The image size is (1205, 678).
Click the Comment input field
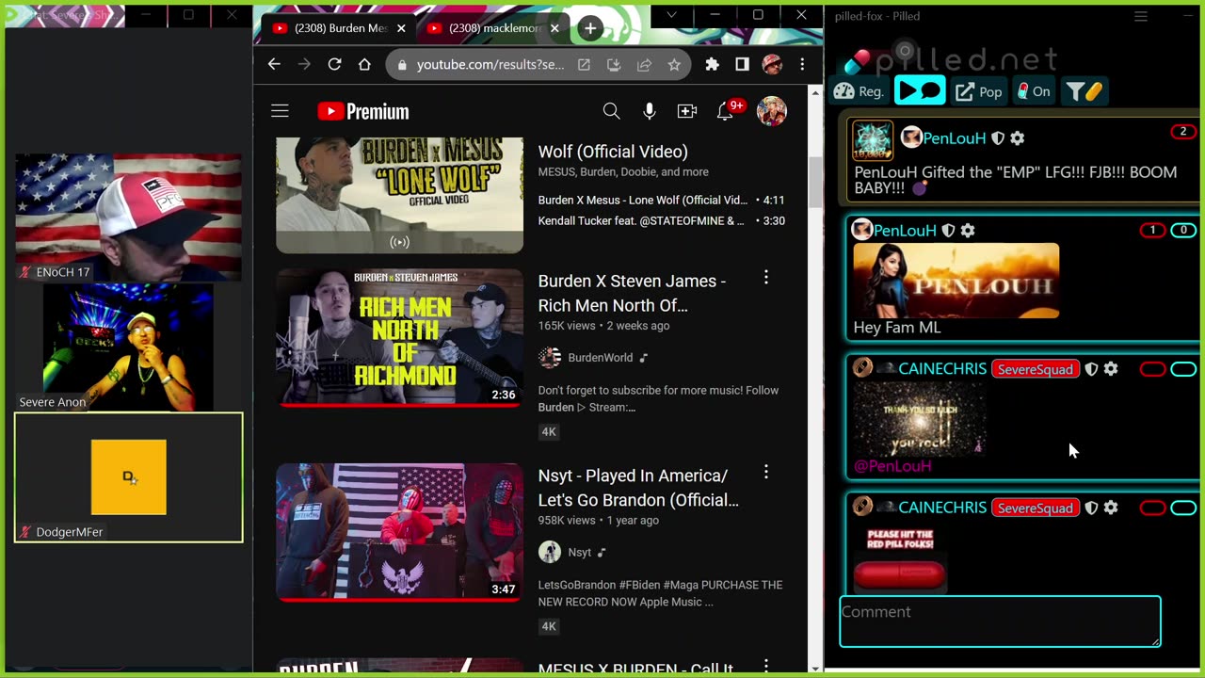pyautogui.click(x=1000, y=621)
